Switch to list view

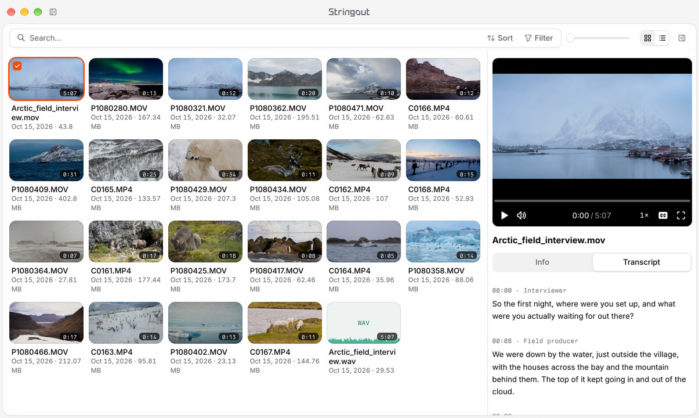tap(662, 38)
